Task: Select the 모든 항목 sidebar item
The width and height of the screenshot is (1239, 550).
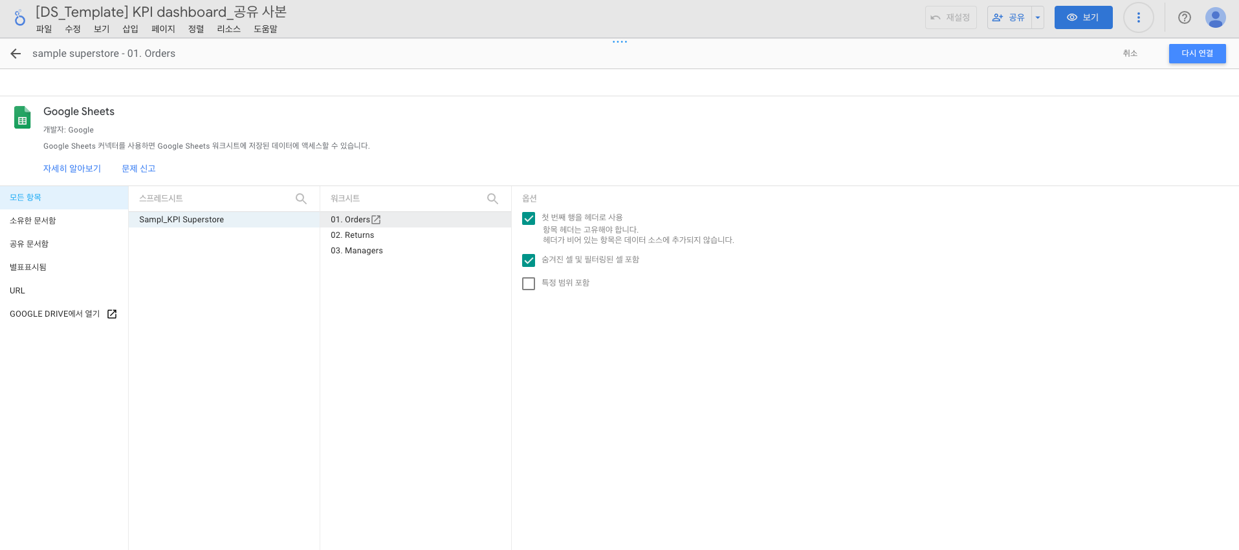Action: pyautogui.click(x=64, y=198)
